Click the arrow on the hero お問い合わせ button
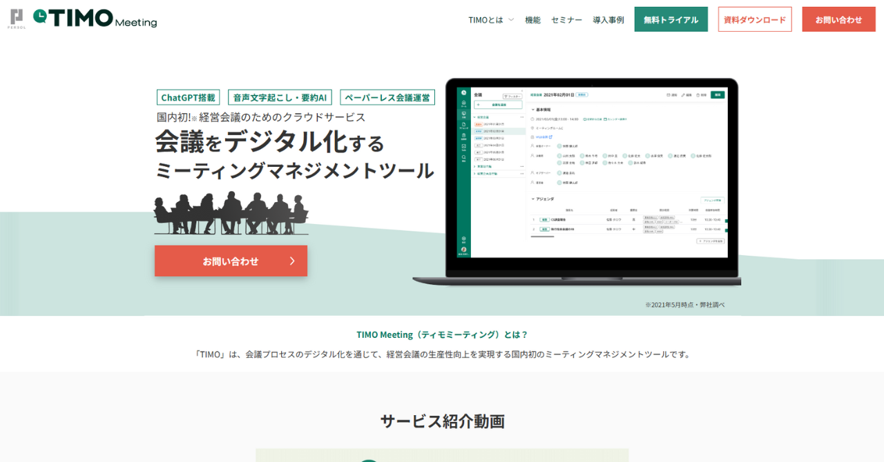 [x=292, y=261]
